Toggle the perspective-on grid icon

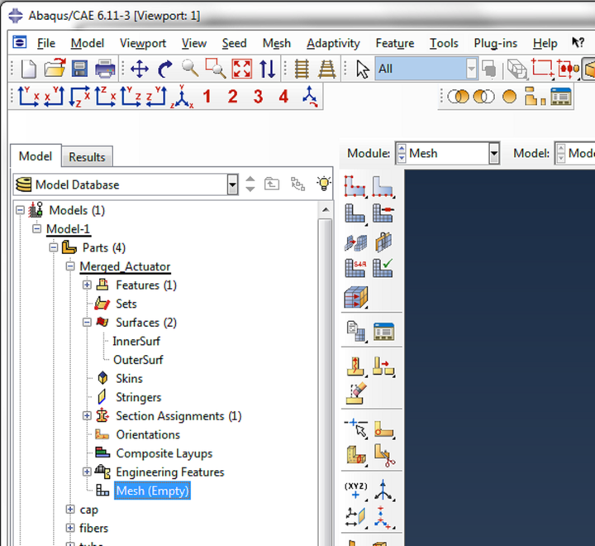pos(326,69)
